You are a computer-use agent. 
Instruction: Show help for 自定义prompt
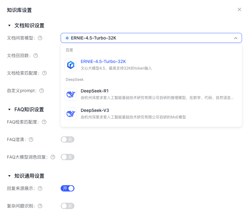pyautogui.click(x=42, y=91)
